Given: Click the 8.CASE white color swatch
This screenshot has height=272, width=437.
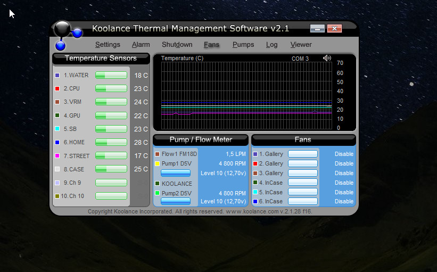Looking at the screenshot, I should 57,169.
